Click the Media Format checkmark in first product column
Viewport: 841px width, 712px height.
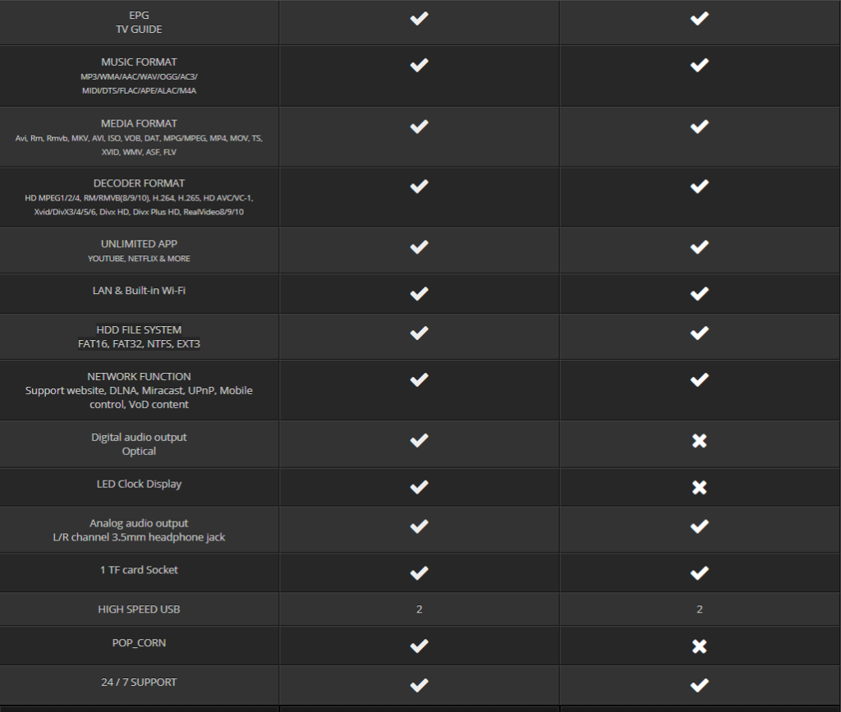[x=419, y=126]
